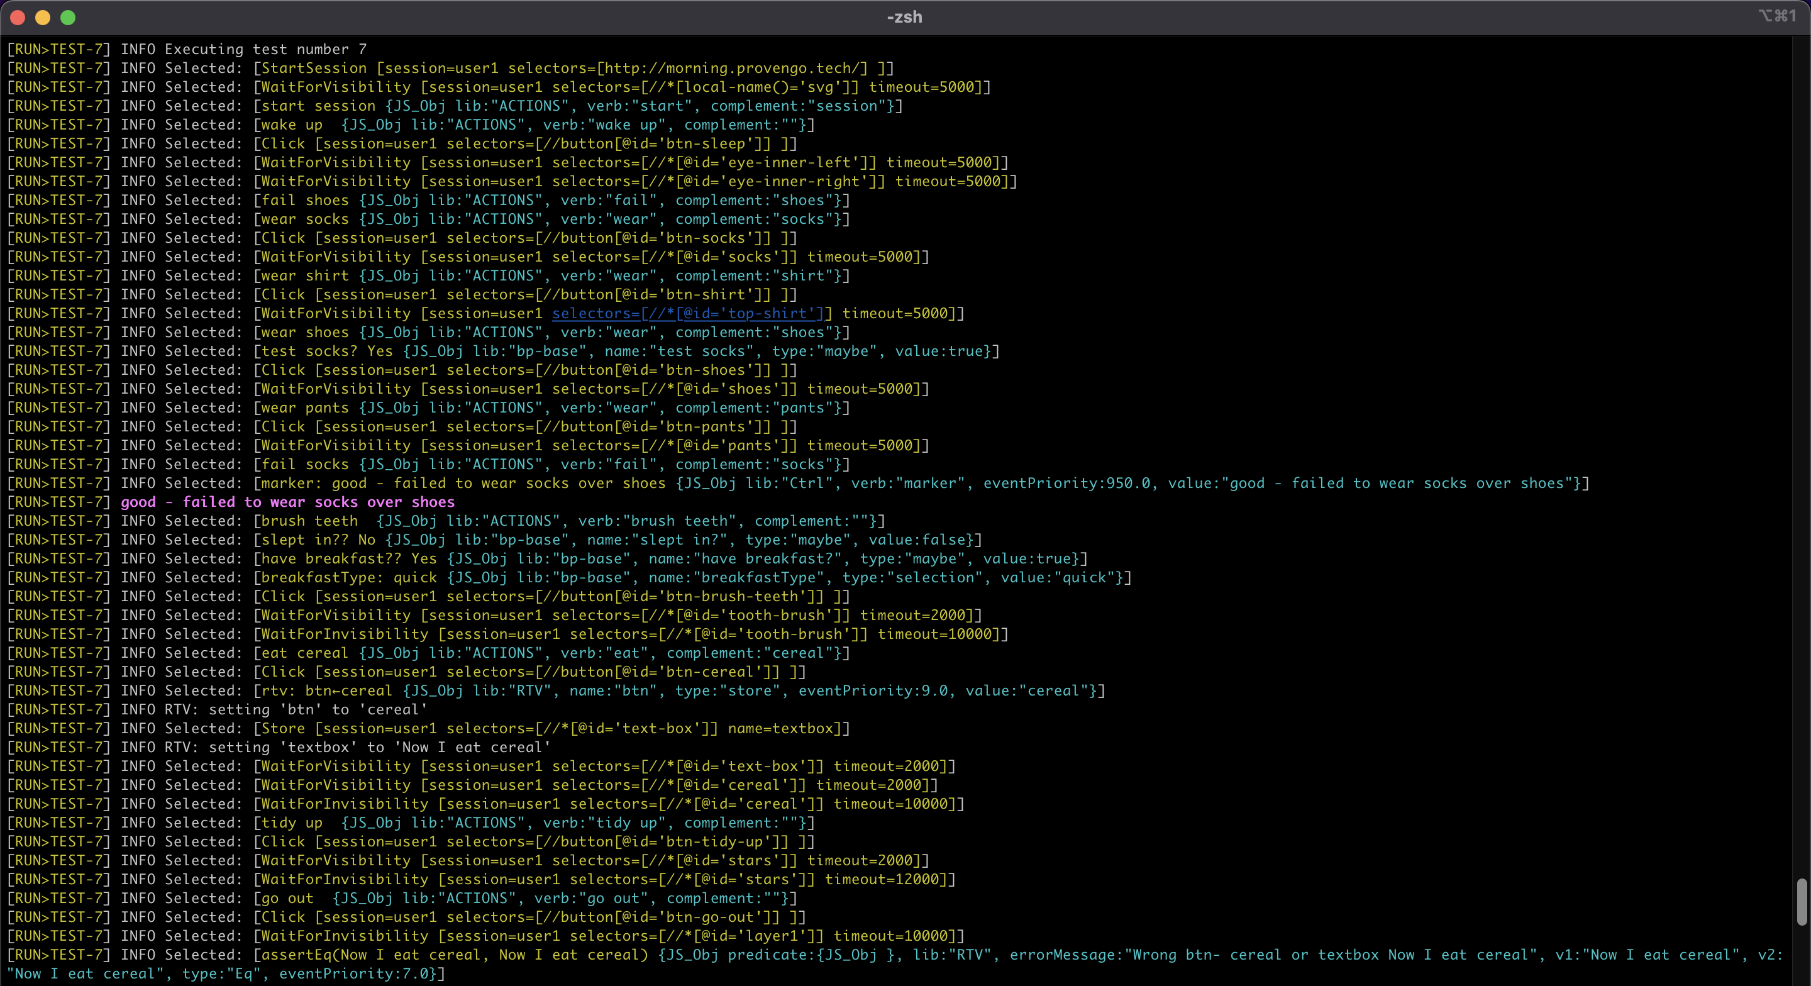
Task: Click the 'test socks? Yes' bp-base line
Action: 503,352
